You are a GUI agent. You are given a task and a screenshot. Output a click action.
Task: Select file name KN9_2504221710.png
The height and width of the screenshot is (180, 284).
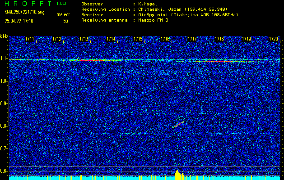pyautogui.click(x=24, y=12)
